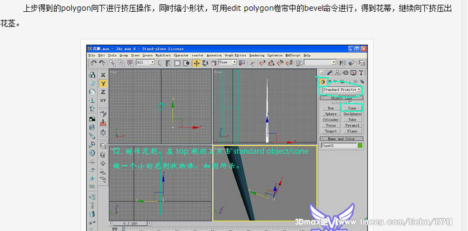468x231 pixels.
Task: Open the Utilities hammer panel tab
Action: (x=361, y=73)
